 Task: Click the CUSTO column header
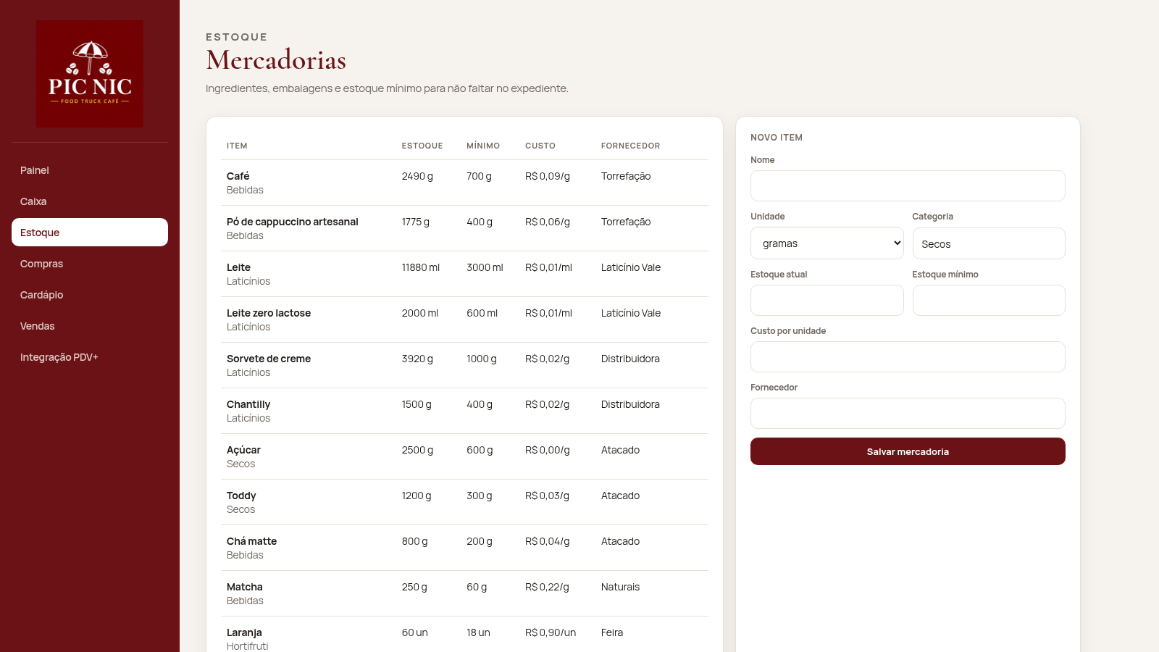pyautogui.click(x=540, y=146)
